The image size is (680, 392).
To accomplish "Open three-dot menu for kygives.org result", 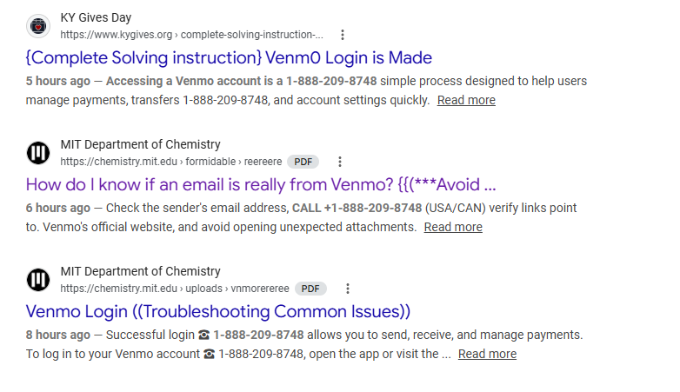I will pos(343,35).
